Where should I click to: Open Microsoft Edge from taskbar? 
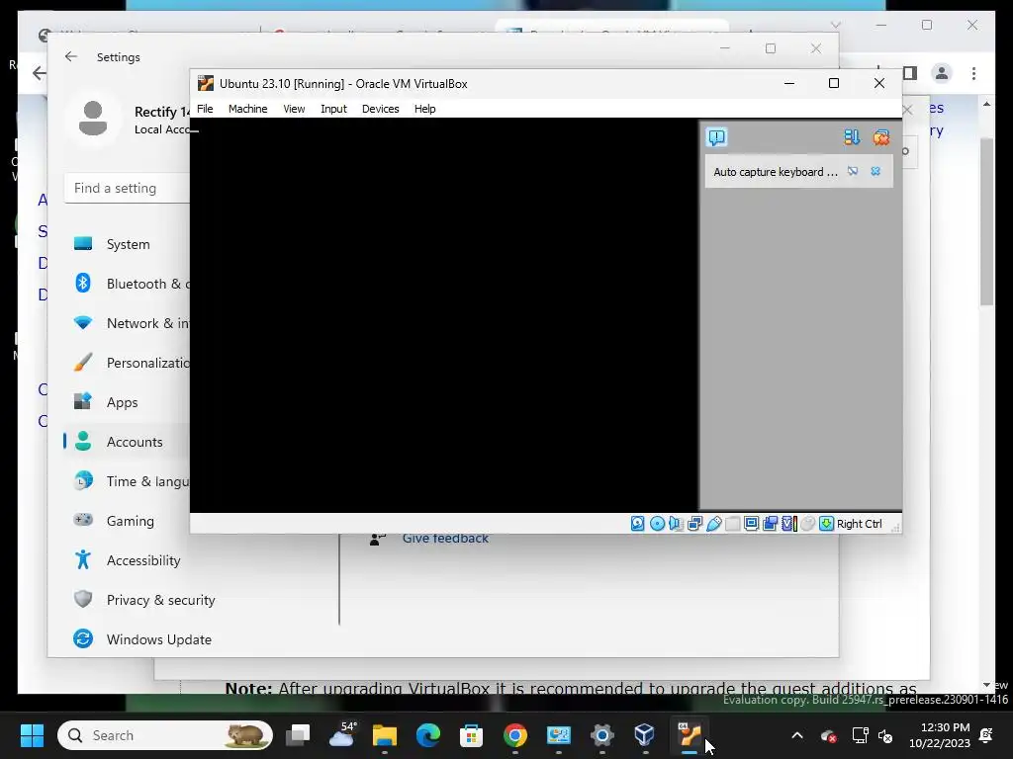pos(427,735)
